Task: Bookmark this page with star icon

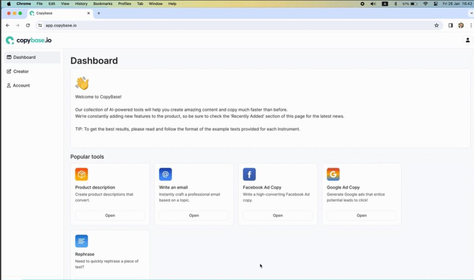Action: pyautogui.click(x=437, y=25)
